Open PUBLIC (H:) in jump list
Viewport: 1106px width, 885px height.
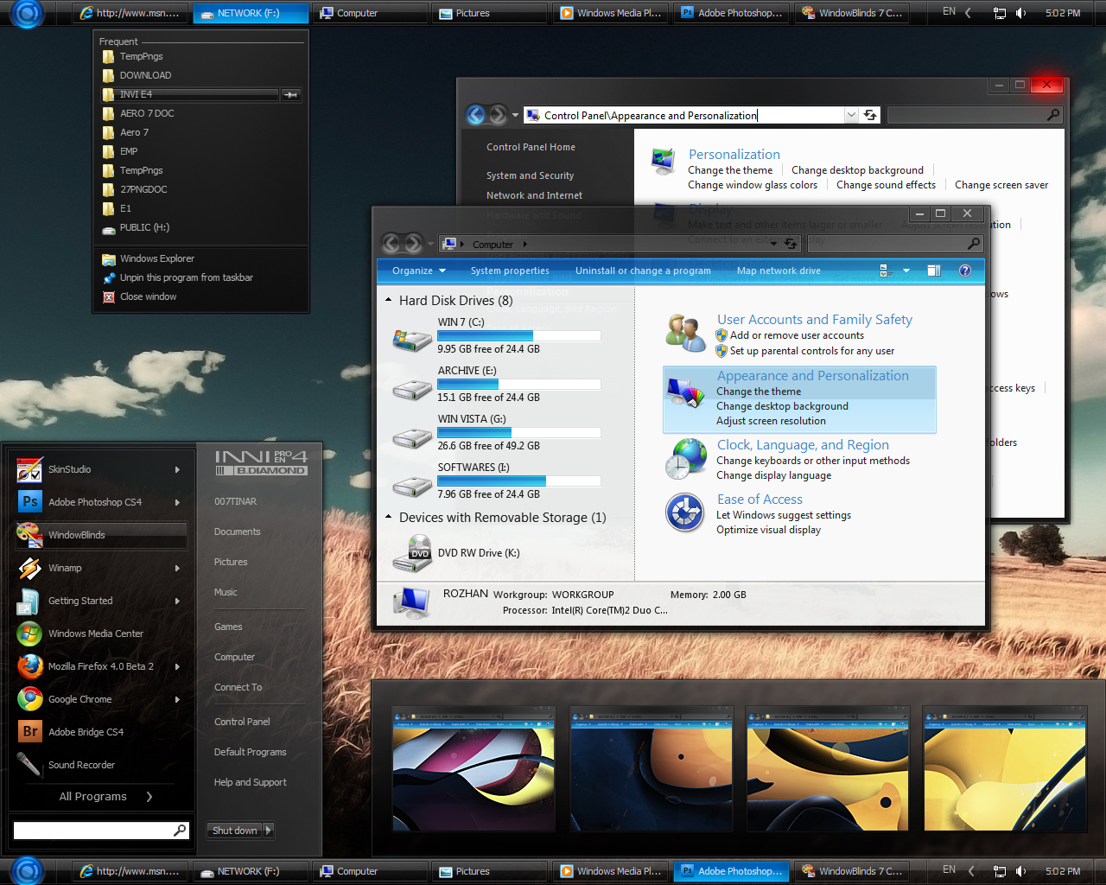coord(144,227)
